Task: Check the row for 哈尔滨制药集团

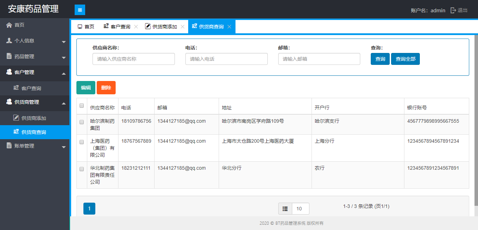Action: tap(82, 122)
